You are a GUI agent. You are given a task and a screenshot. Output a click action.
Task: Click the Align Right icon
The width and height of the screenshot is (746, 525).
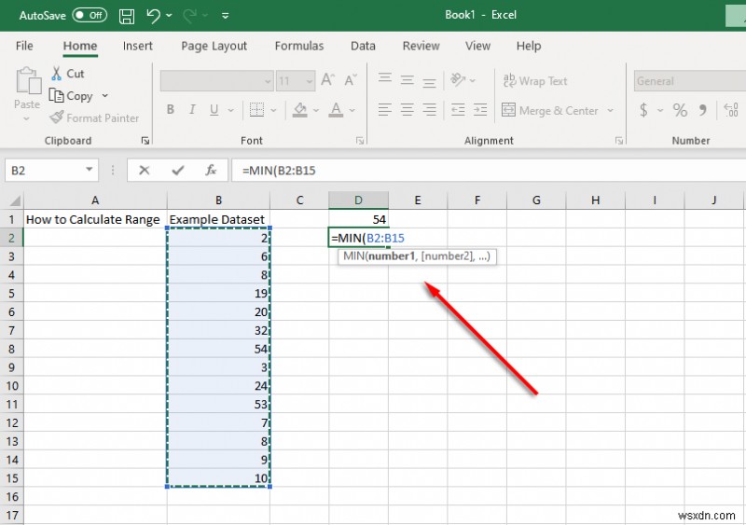[x=429, y=110]
